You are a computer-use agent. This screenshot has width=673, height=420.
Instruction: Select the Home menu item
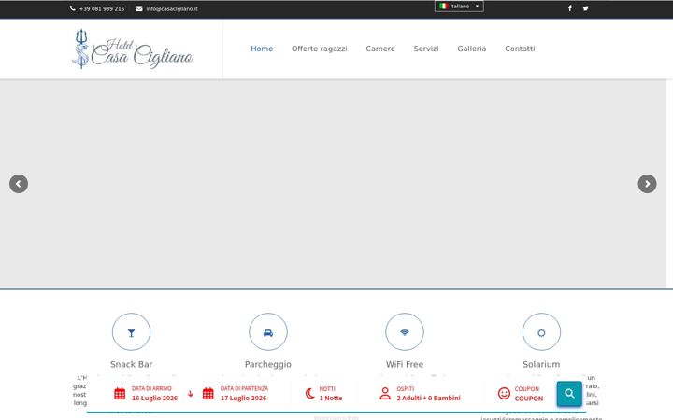pos(262,49)
